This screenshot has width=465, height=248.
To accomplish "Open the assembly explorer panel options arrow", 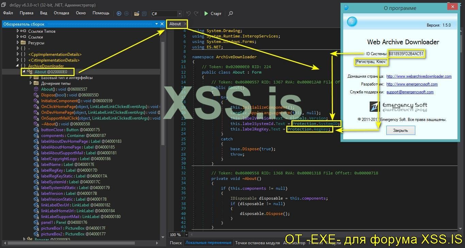I will [157, 24].
